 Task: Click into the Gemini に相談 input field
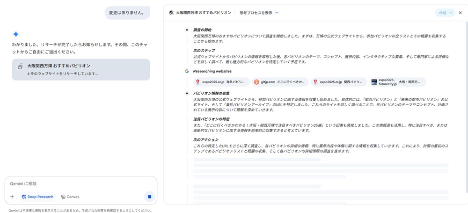pos(80,184)
